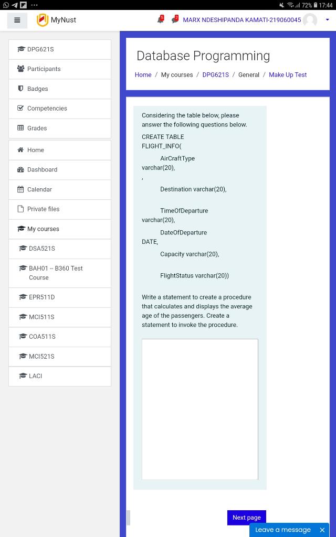Image resolution: width=336 pixels, height=537 pixels.
Task: Click the answer text box below the question
Action: [199, 409]
